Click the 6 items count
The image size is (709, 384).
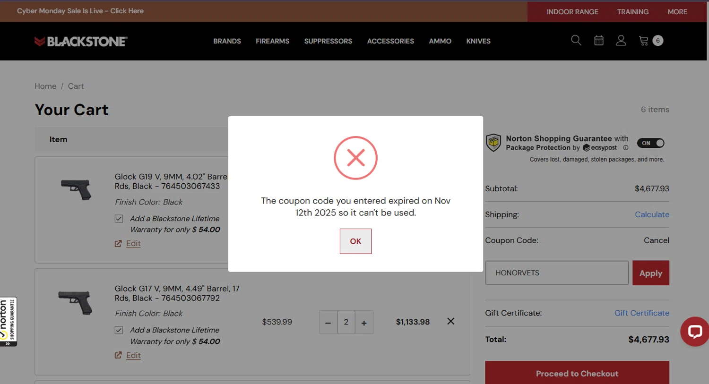pyautogui.click(x=655, y=110)
